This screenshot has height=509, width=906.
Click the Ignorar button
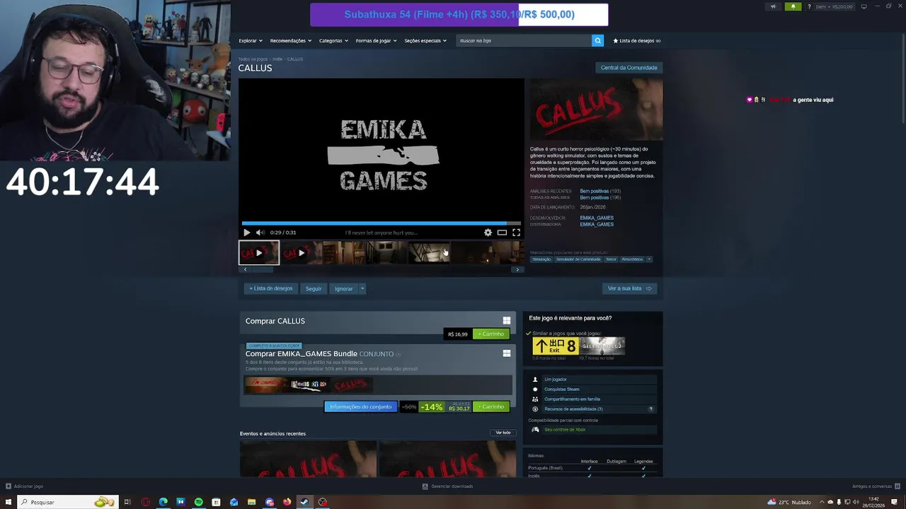pos(343,288)
